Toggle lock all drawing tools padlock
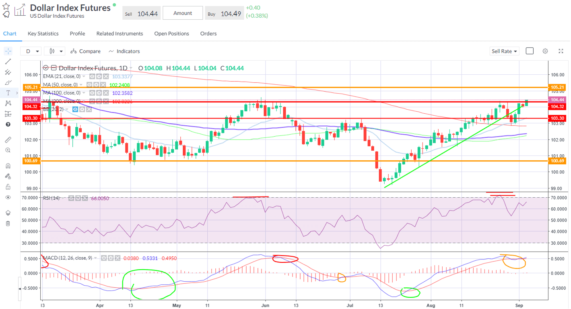The width and height of the screenshot is (571, 309). [8, 186]
